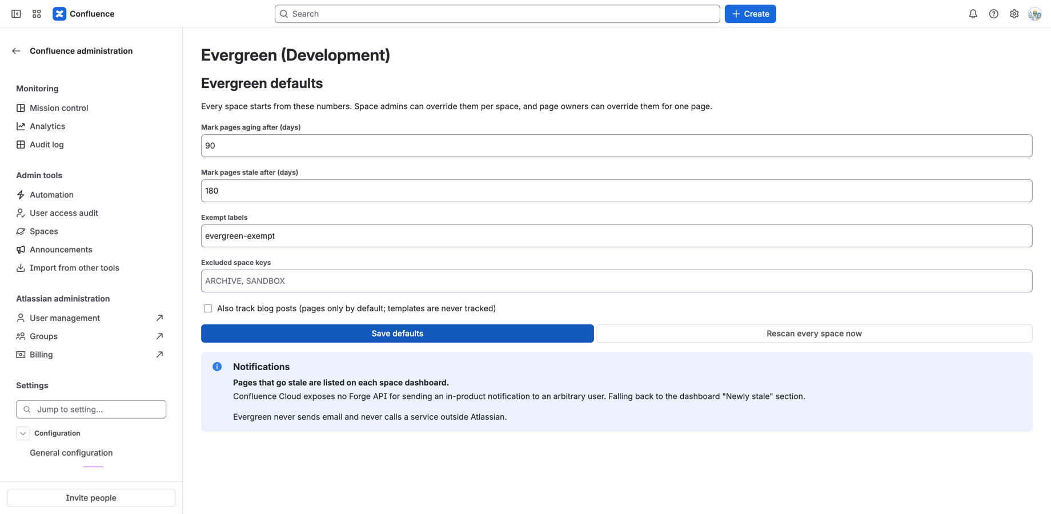
Task: Click the Announcements megaphone icon
Action: point(21,250)
